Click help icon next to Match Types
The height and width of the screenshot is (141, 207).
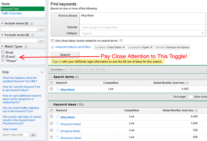[x=26, y=46]
